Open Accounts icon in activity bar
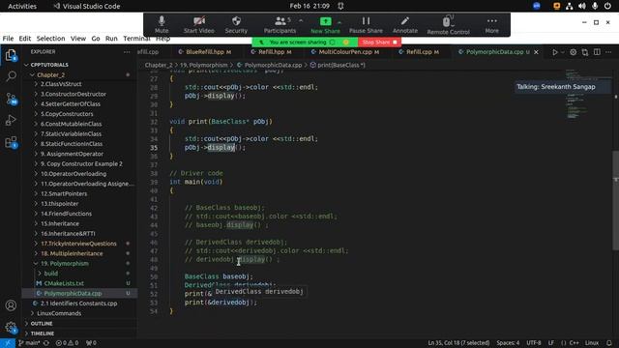 [11, 305]
